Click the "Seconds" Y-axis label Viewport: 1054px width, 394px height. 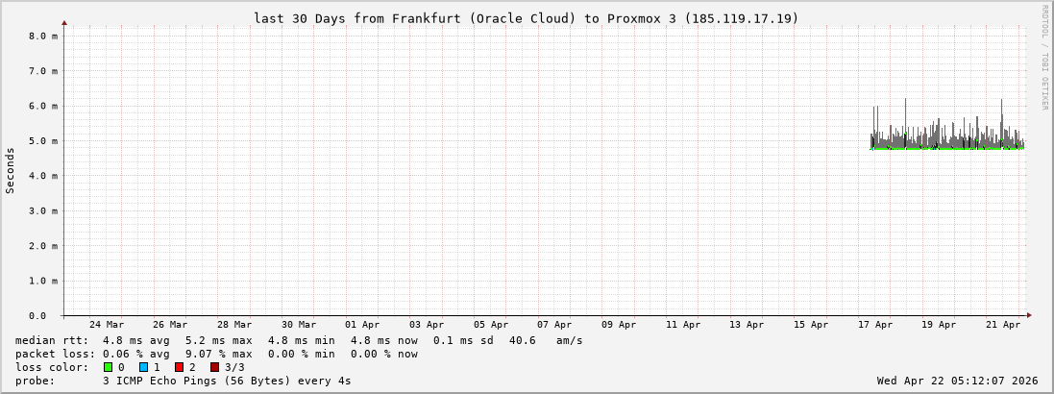coord(11,170)
